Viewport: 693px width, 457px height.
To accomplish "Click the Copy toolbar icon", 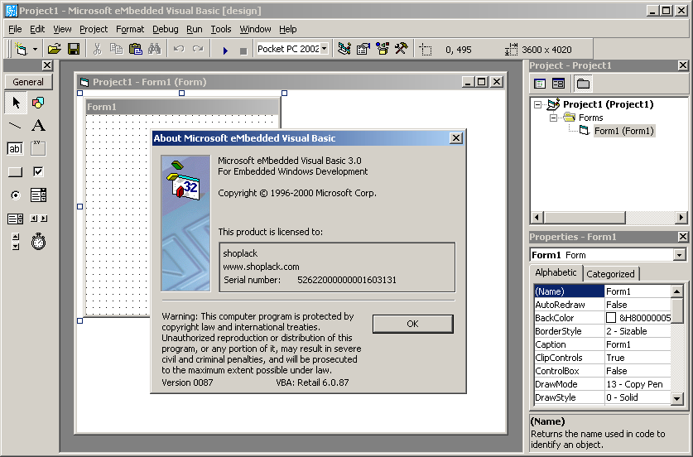I will click(x=116, y=49).
